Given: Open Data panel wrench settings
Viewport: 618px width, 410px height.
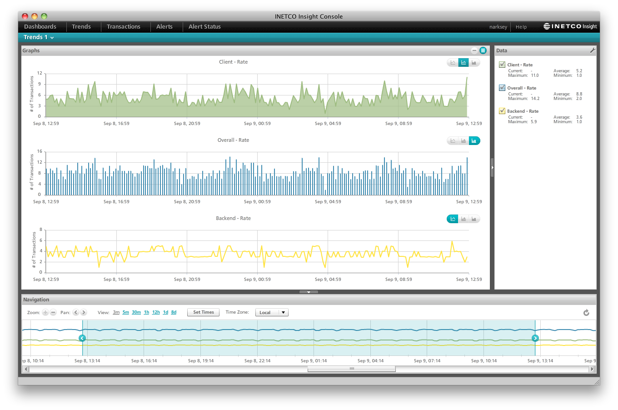Looking at the screenshot, I should (x=592, y=50).
